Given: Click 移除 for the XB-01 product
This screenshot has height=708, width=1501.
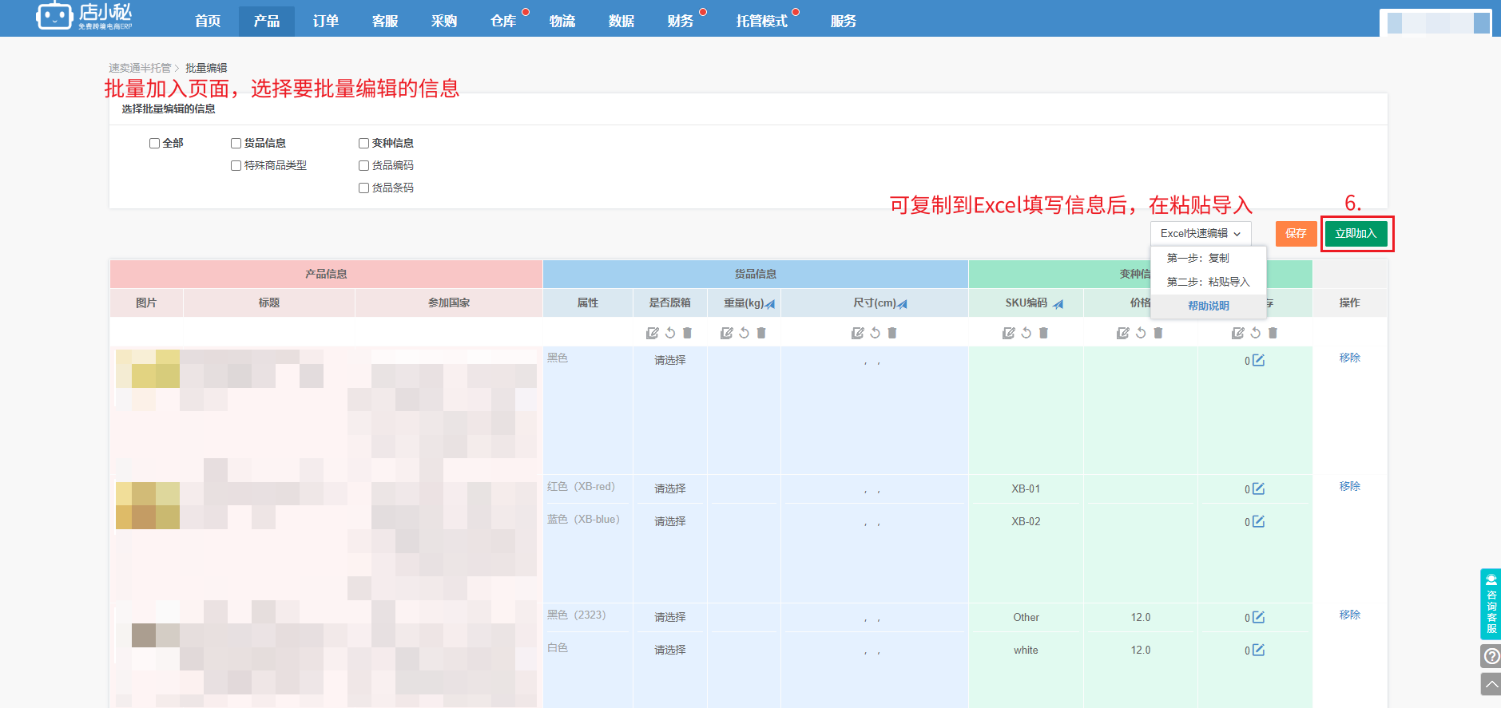Looking at the screenshot, I should pos(1350,486).
